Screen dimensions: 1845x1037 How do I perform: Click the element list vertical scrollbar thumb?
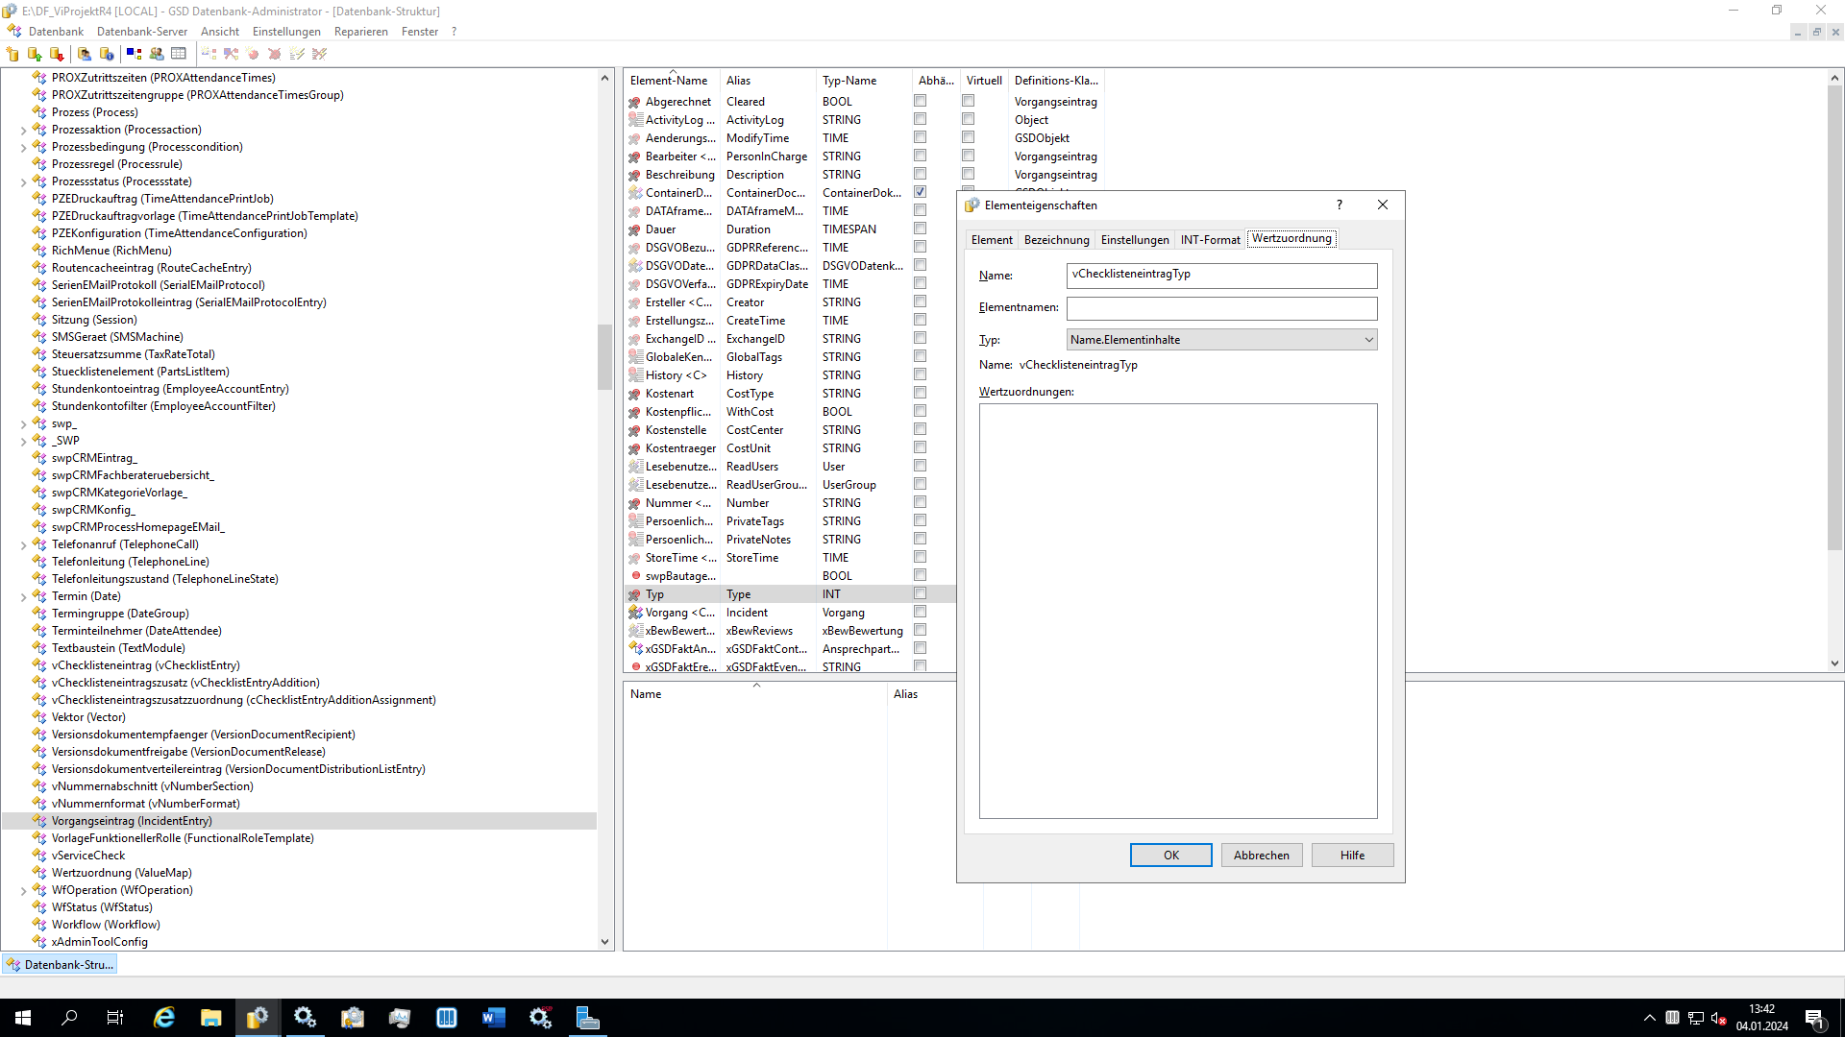click(x=1834, y=319)
